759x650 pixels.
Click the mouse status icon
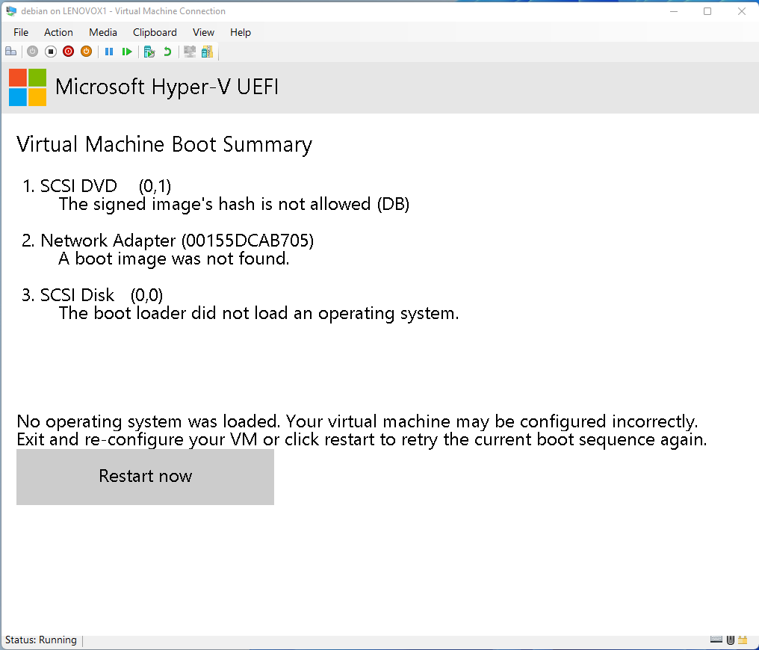pos(730,640)
